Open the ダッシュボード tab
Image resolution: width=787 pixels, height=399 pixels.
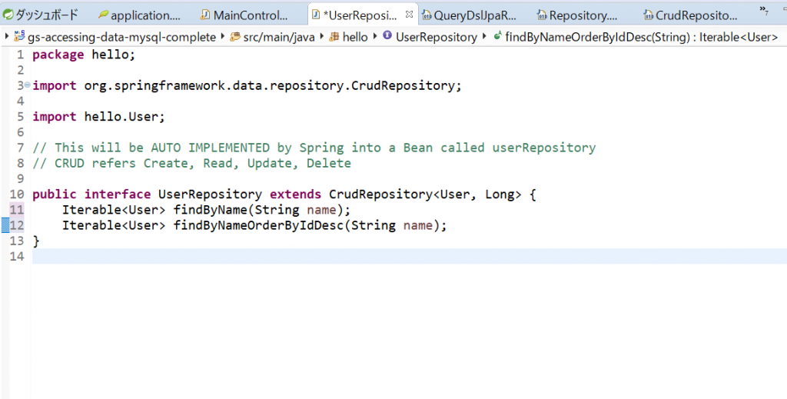coord(46,15)
